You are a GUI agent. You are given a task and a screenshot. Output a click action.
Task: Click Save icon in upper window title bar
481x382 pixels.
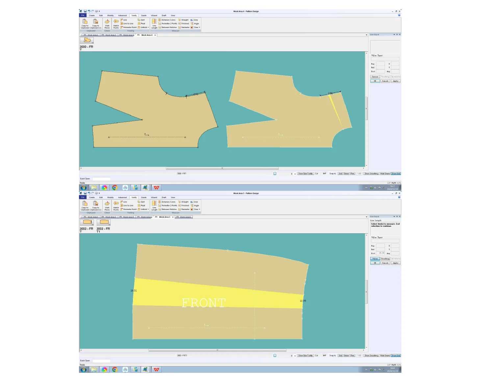pyautogui.click(x=85, y=11)
